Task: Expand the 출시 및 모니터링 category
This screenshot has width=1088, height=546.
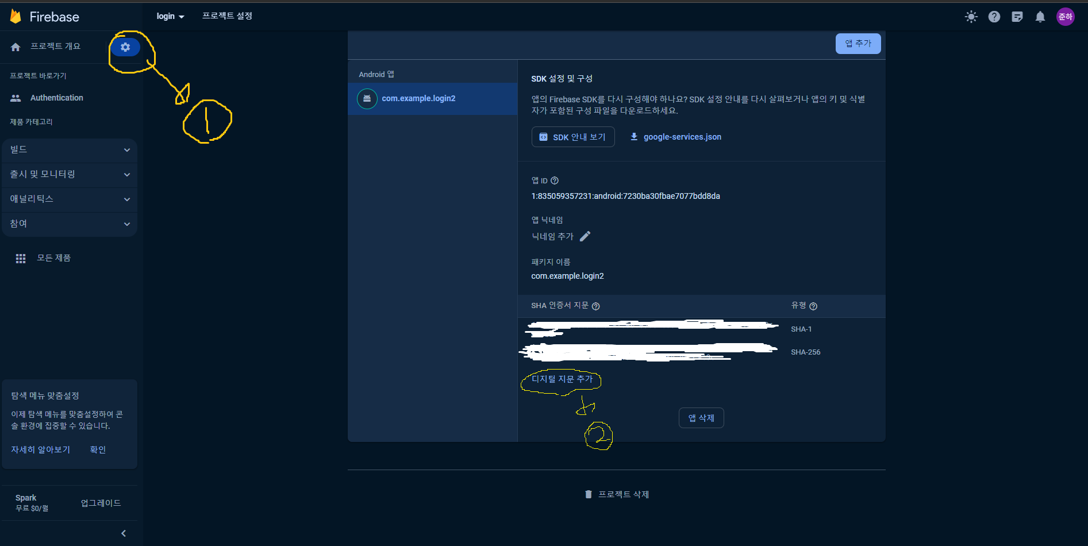Action: (70, 175)
